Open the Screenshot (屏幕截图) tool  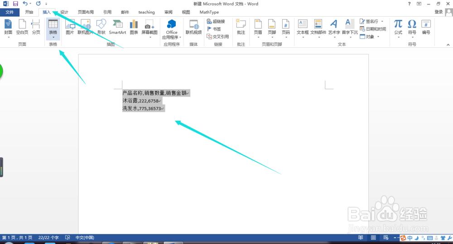pyautogui.click(x=149, y=29)
